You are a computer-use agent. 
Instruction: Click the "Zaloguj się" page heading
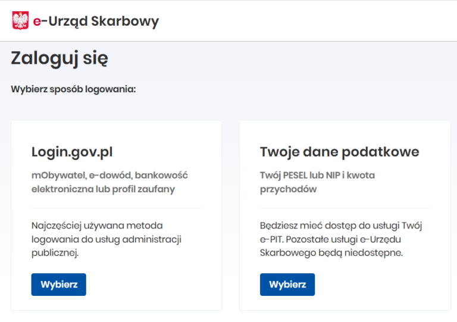(60, 58)
